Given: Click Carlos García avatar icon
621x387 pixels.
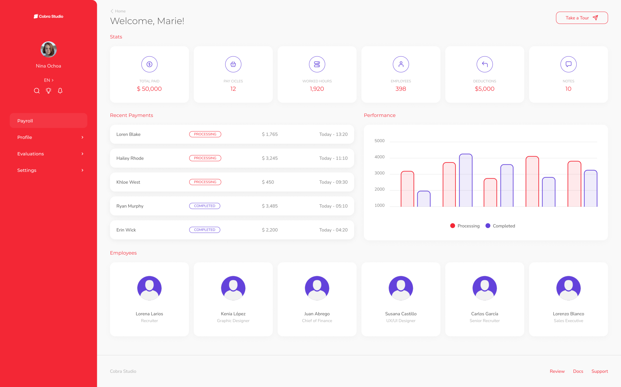Looking at the screenshot, I should [485, 288].
